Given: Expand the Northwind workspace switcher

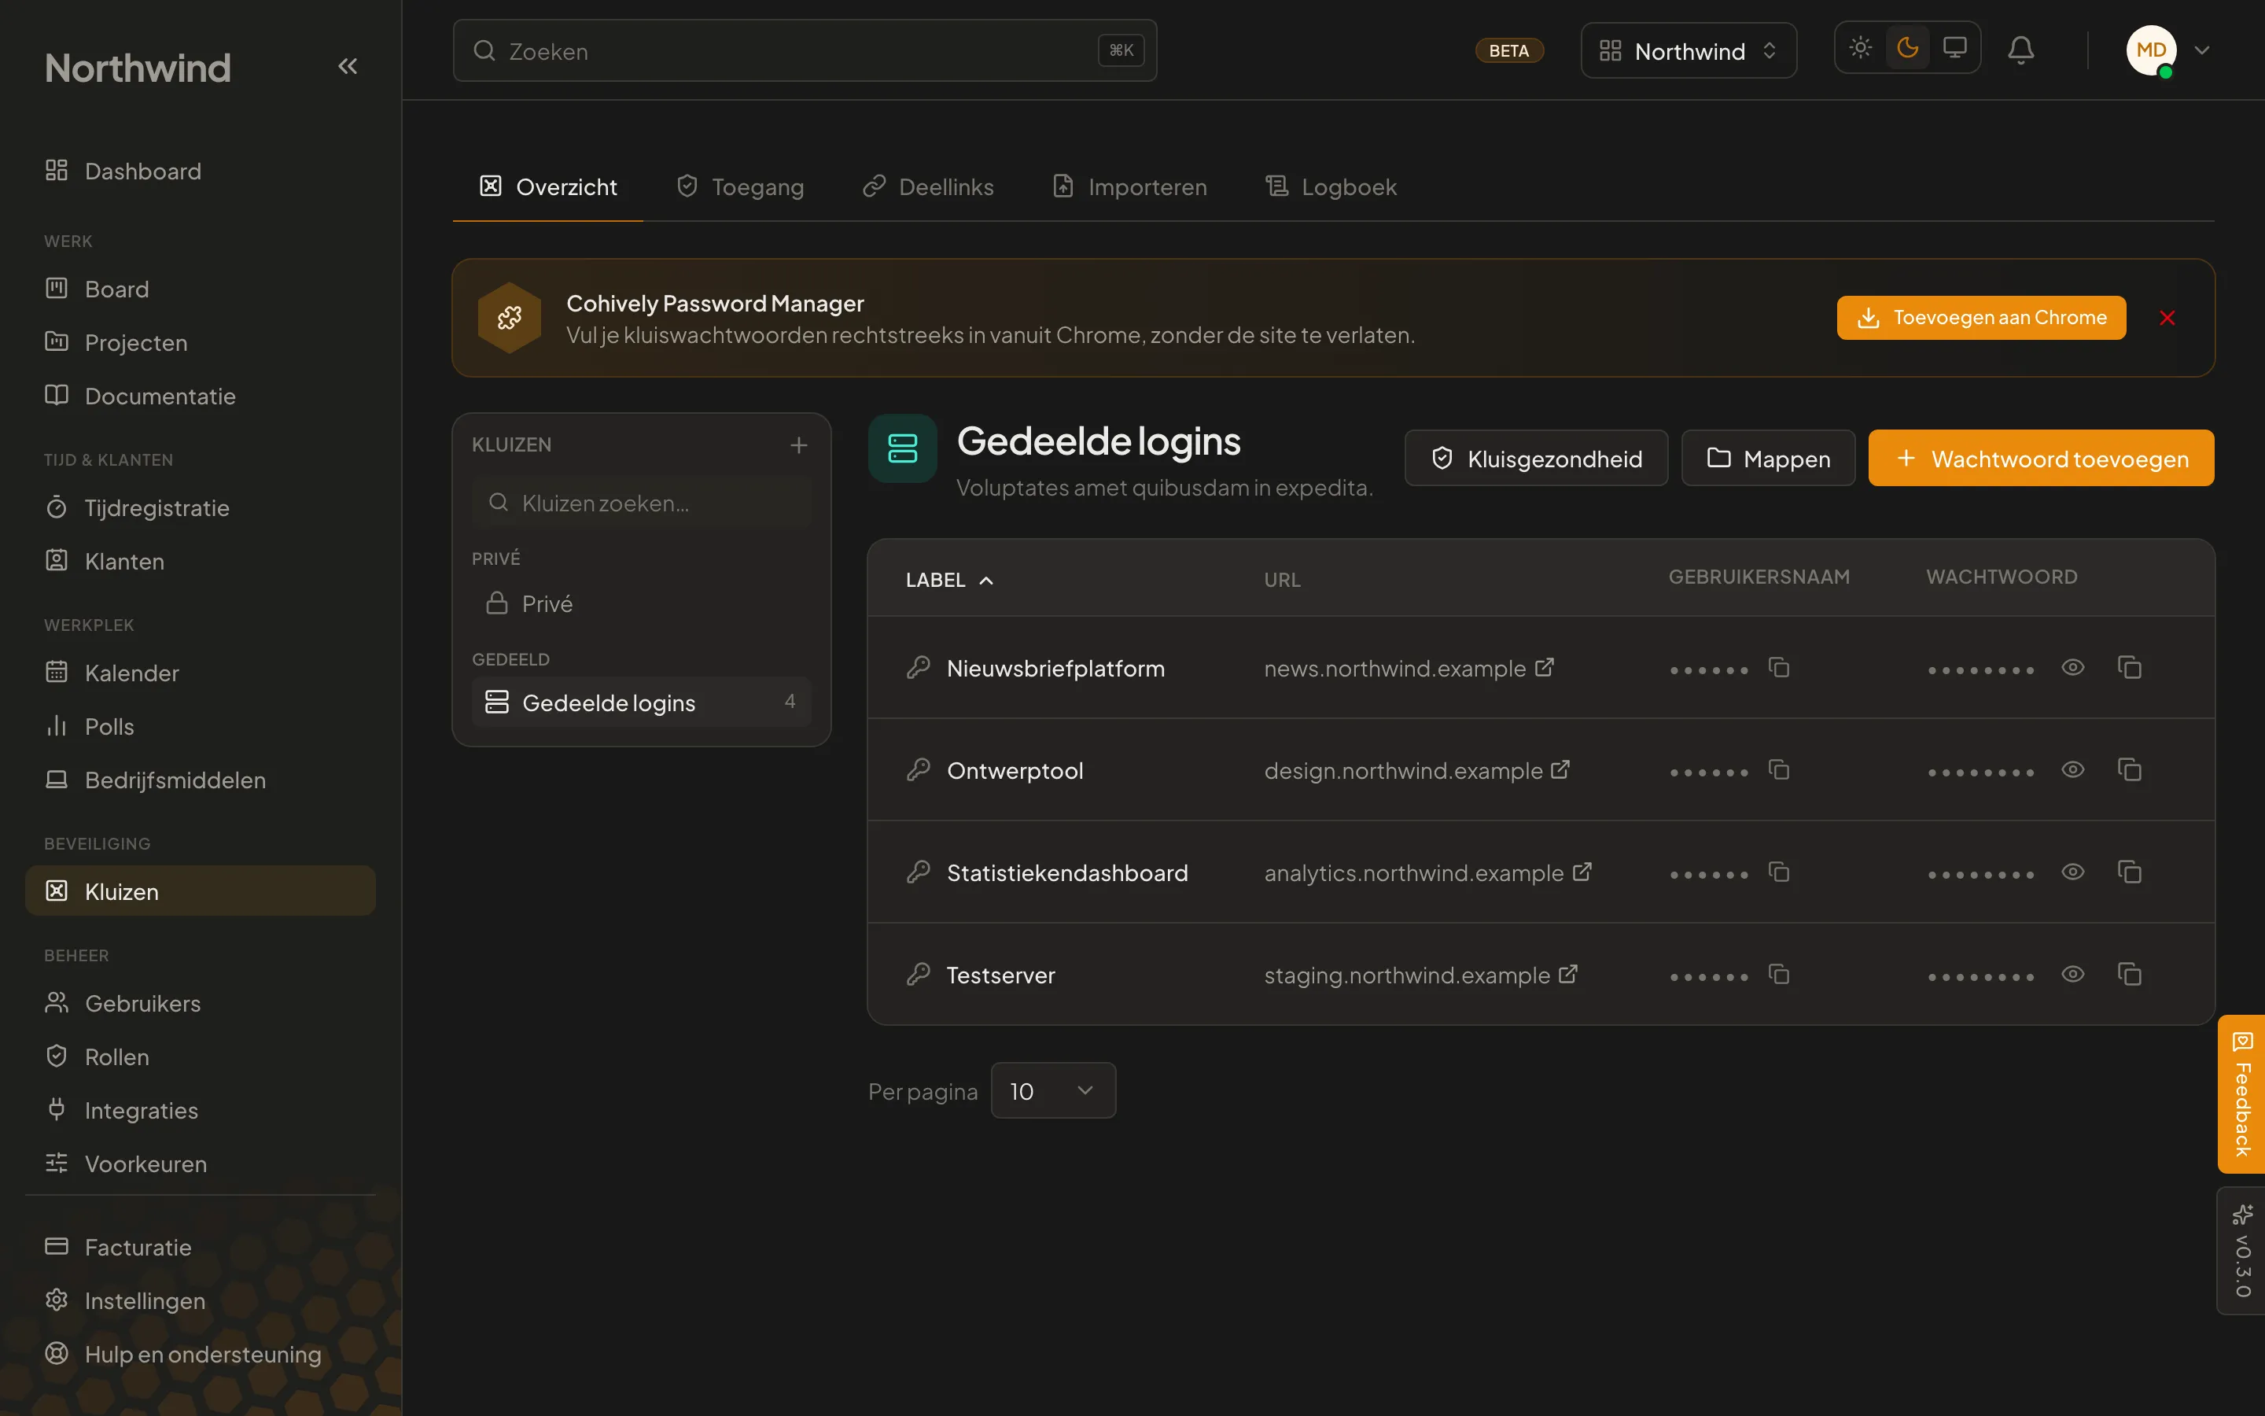Looking at the screenshot, I should [1688, 50].
